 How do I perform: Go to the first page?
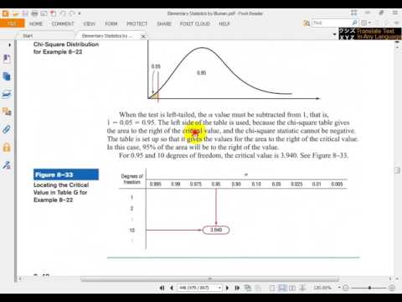(162, 288)
